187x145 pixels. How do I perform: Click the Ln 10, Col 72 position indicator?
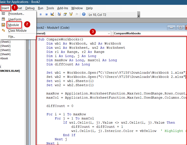click(97, 15)
